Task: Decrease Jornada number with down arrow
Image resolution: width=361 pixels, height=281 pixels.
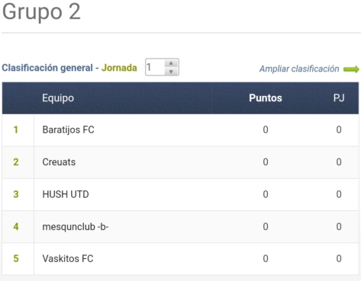Action: tap(171, 72)
